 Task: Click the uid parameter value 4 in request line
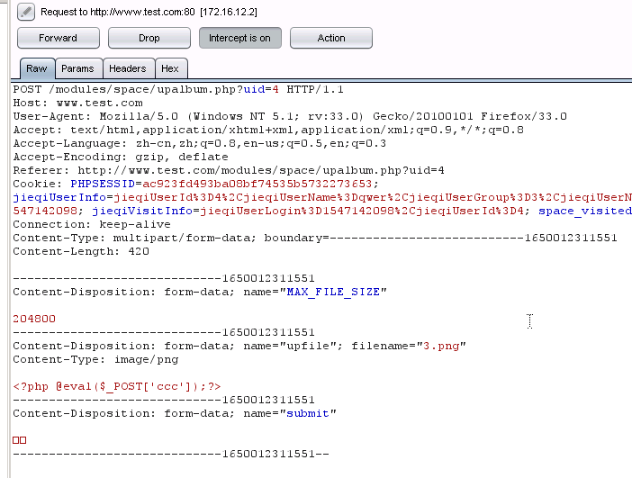tap(275, 89)
